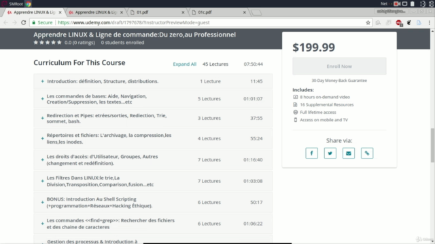Share course via Facebook icon
Screen dimensions: 435x244
tap(311, 153)
